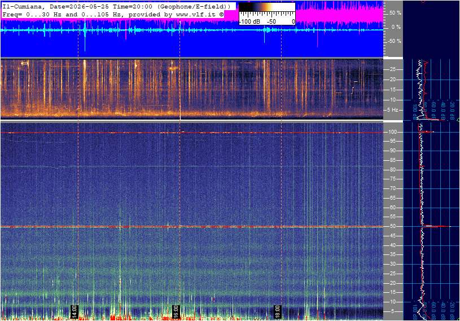
Task: Click the 16:00 time marker
Action: pos(176,311)
